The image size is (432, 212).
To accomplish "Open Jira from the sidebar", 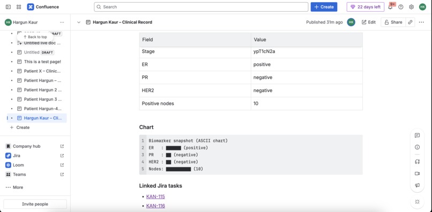I will tap(16, 156).
